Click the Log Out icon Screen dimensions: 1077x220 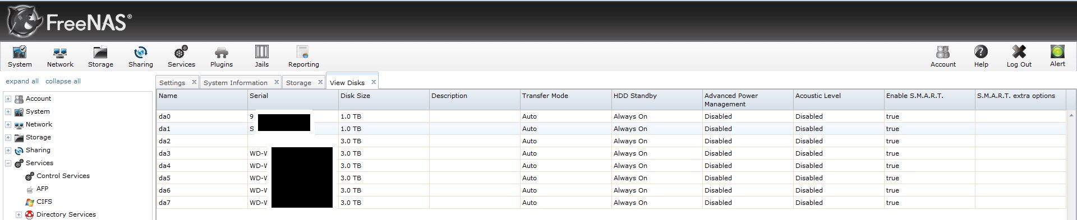coord(1019,52)
